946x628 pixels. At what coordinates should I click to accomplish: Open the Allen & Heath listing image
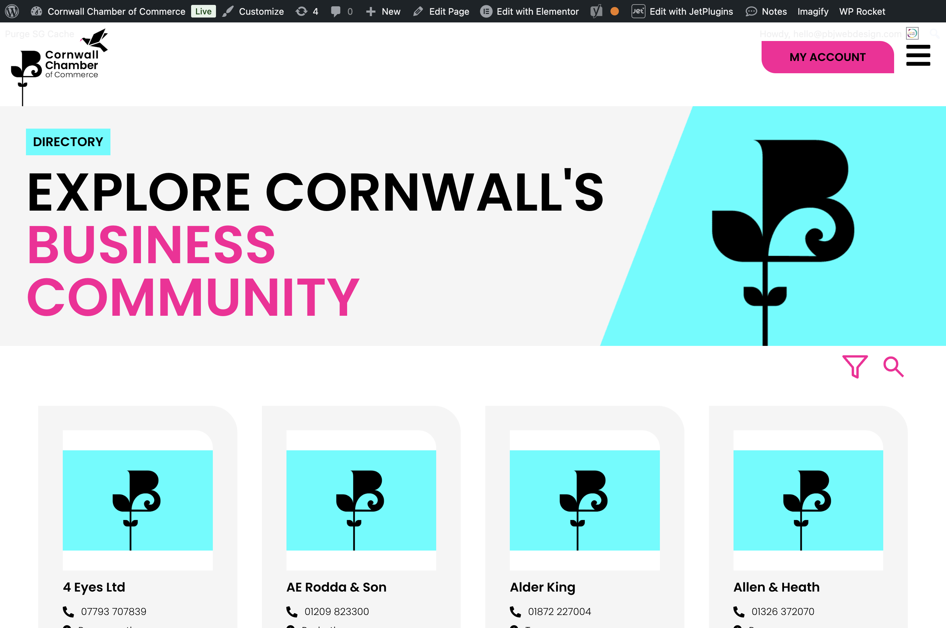click(x=808, y=500)
